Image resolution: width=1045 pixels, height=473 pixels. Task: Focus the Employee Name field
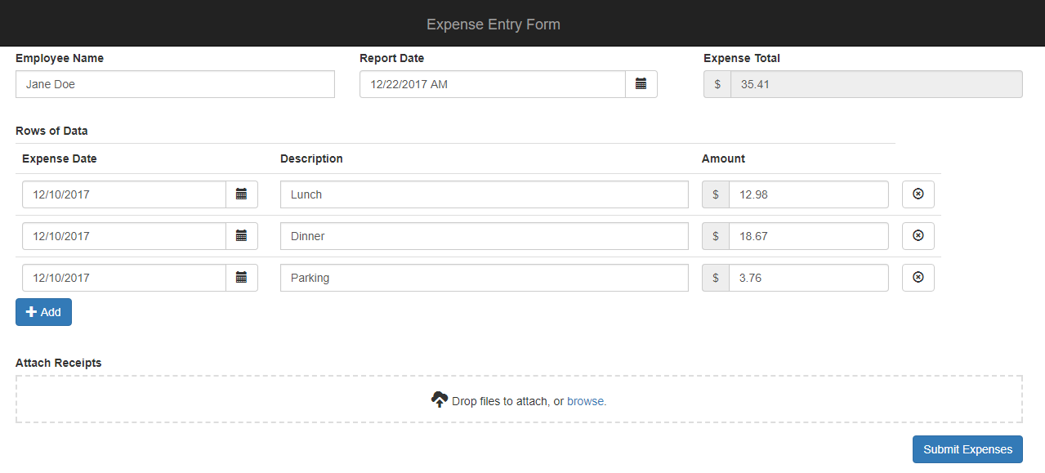(175, 84)
